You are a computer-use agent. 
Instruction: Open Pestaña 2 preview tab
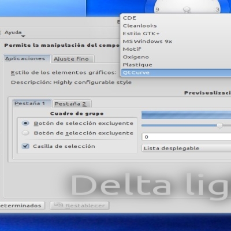coord(72,104)
